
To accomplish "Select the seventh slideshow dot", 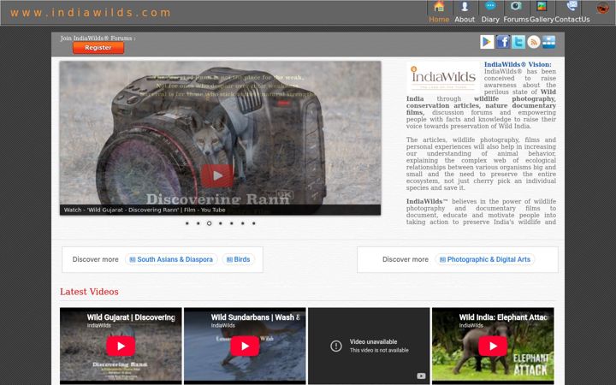I will 254,223.
